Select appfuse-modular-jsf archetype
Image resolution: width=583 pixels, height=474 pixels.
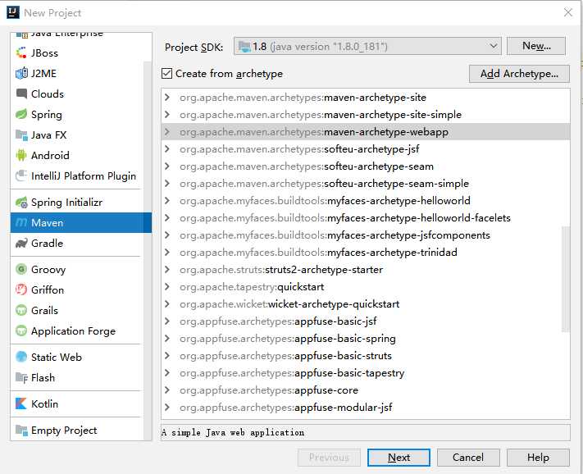[x=365, y=408]
